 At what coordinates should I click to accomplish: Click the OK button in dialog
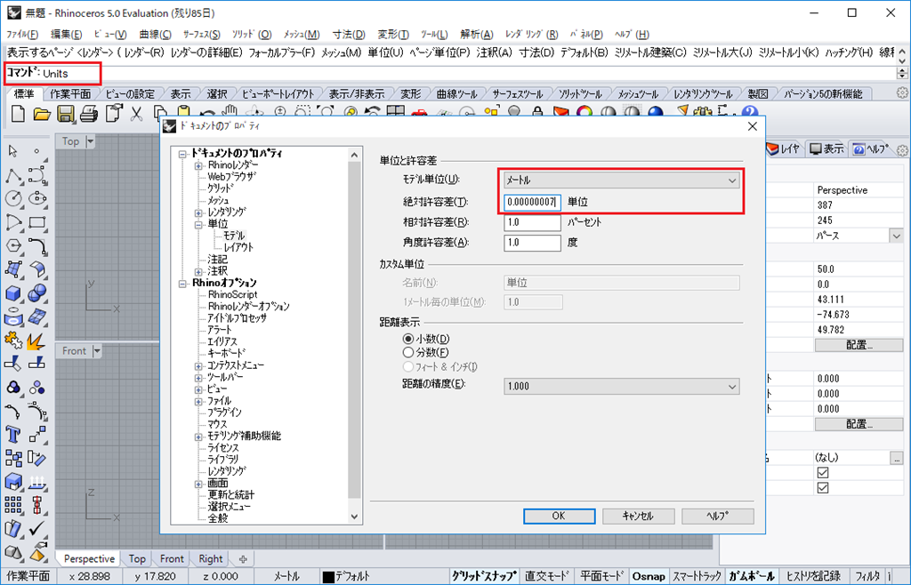pos(559,516)
